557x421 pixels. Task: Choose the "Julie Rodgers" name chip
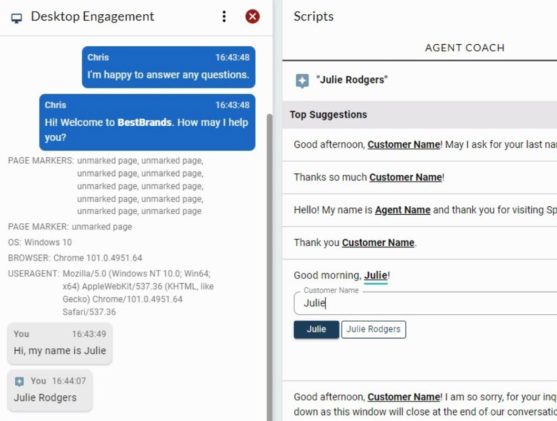373,329
